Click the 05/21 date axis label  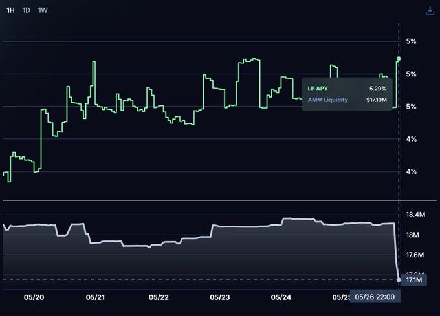pyautogui.click(x=95, y=297)
